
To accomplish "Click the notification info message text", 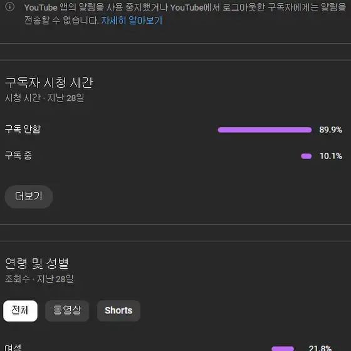I will [x=185, y=14].
